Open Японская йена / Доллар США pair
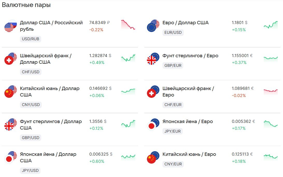Screen dimensions: 283x177 [48, 157]
